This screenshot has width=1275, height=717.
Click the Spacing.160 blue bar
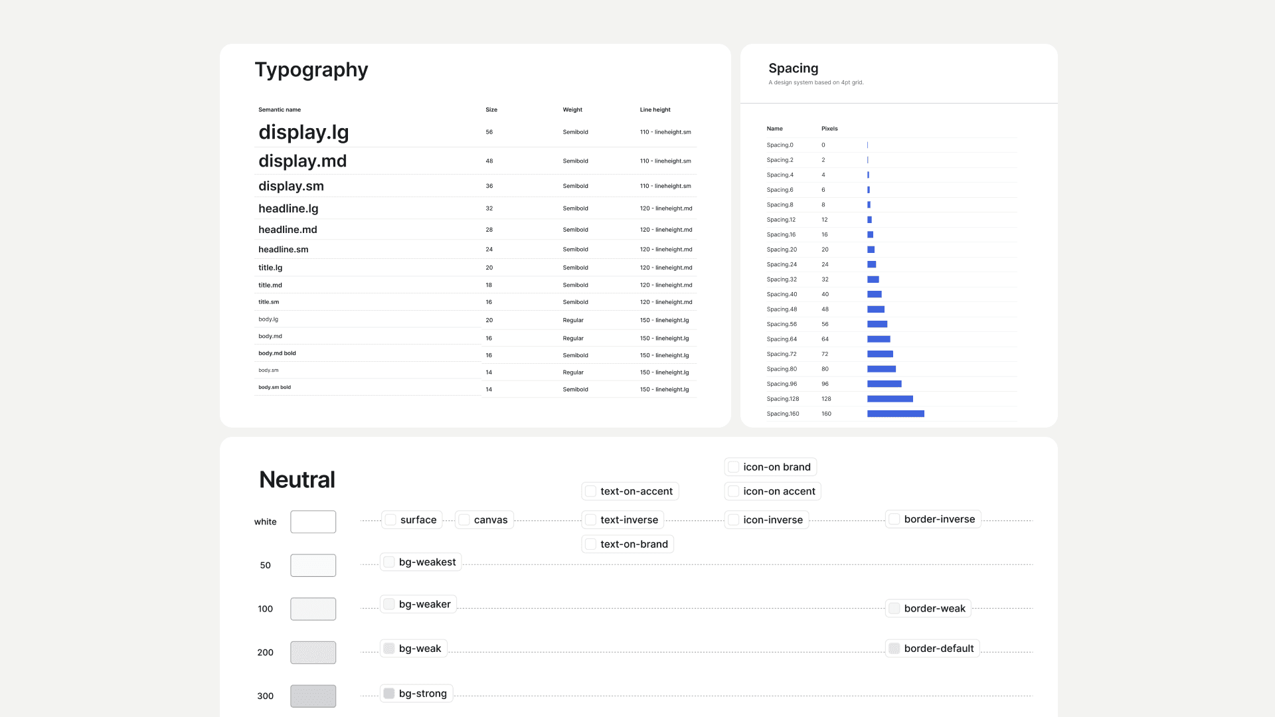coord(895,414)
